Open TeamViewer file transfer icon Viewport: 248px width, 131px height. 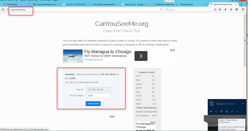click(227, 111)
